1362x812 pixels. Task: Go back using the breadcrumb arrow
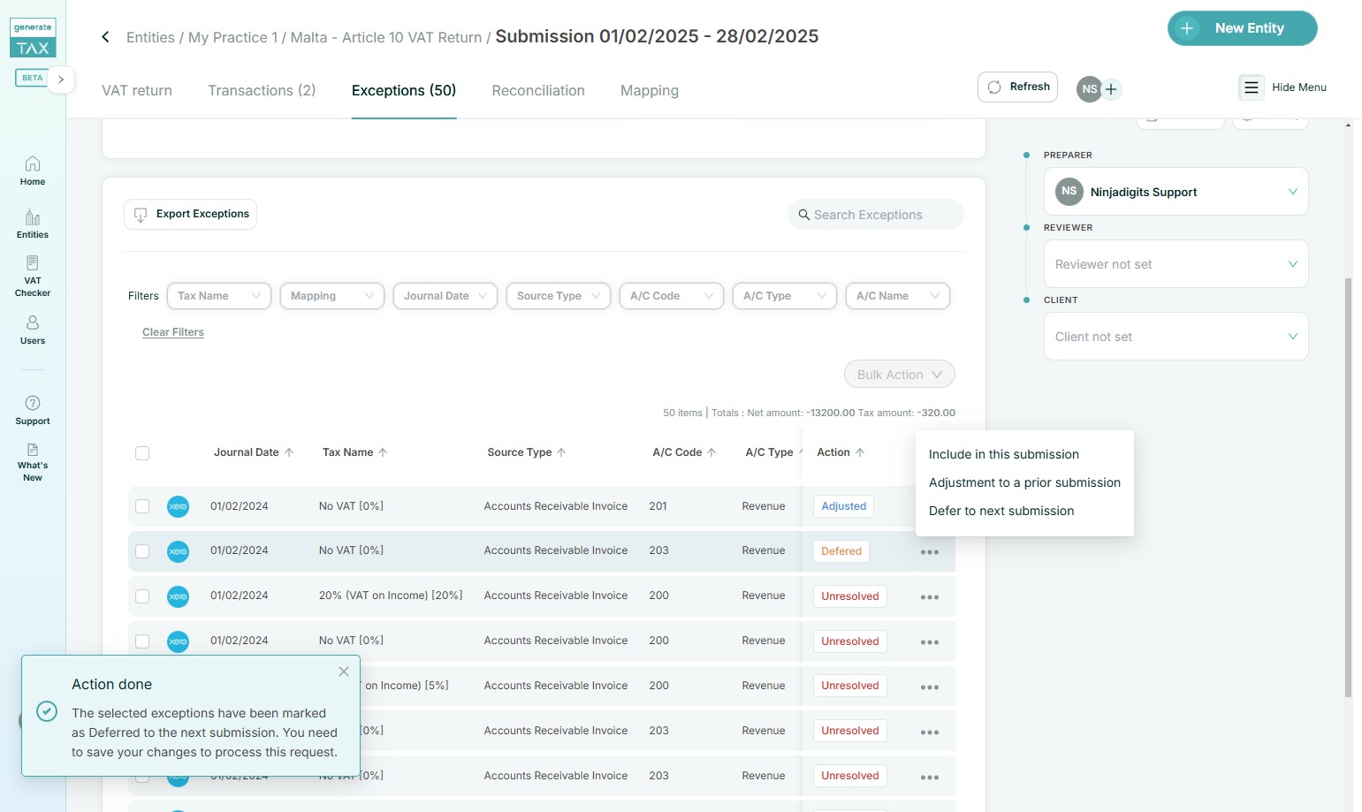(105, 37)
